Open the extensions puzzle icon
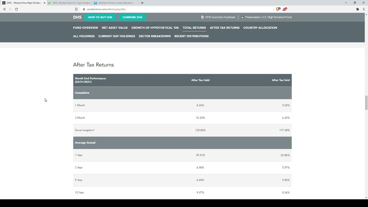The image size is (368, 207). (358, 9)
